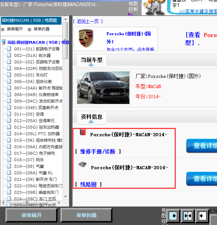Click the Macan car photo thumbnail
This screenshot has height=225, width=217.
[103, 88]
